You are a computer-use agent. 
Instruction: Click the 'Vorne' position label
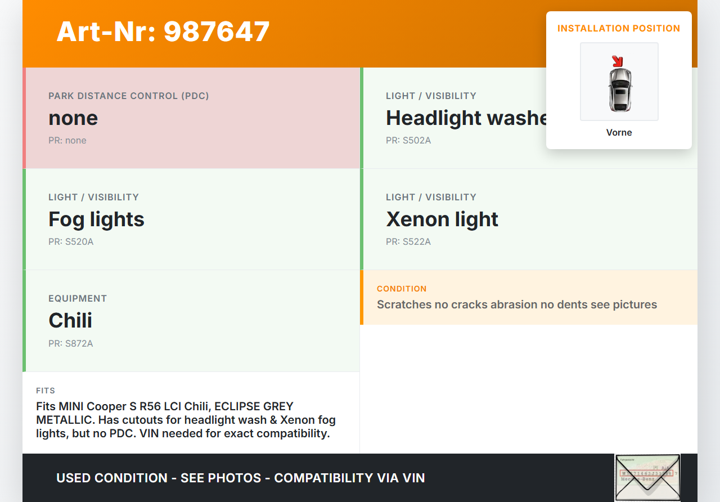619,133
